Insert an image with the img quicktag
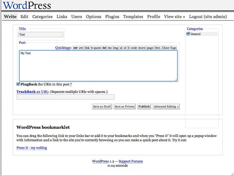Screen dimensions: 234x176 (116, 48)
